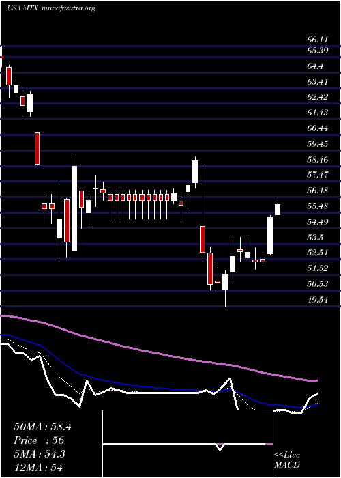The height and width of the screenshot is (478, 341).
Task: Click the 52.51 price axis label
Action: coord(318,253)
